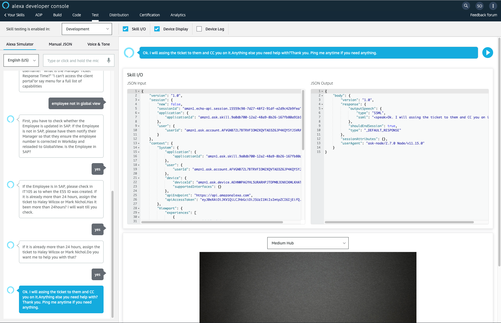Open the English (US) language dropdown
Screen dimensions: 501x323
[21, 60]
